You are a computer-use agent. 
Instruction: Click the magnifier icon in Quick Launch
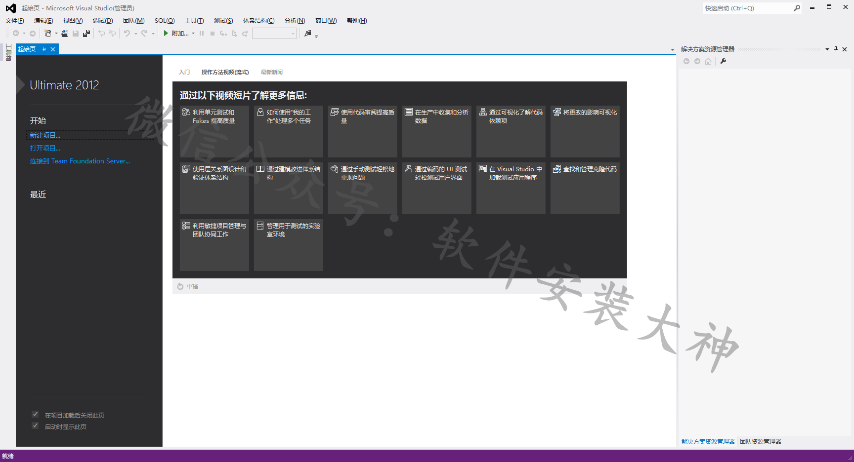click(797, 8)
